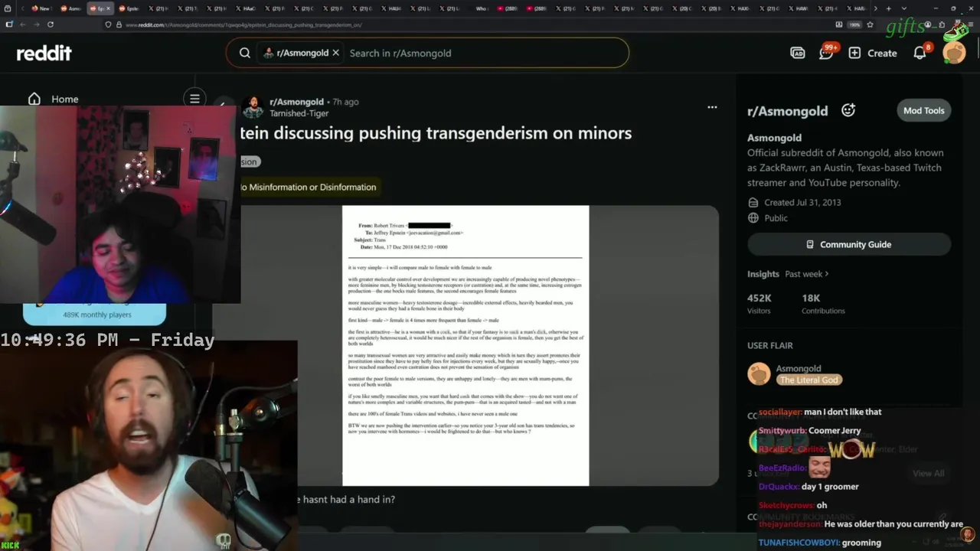This screenshot has width=980, height=551.
Task: Click the browser Forward arrow
Action: [36, 24]
